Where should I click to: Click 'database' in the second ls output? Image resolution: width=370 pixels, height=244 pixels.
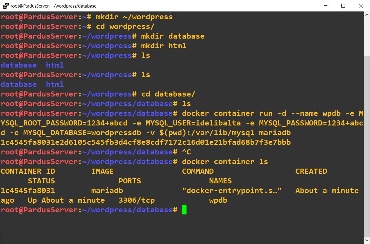18,84
